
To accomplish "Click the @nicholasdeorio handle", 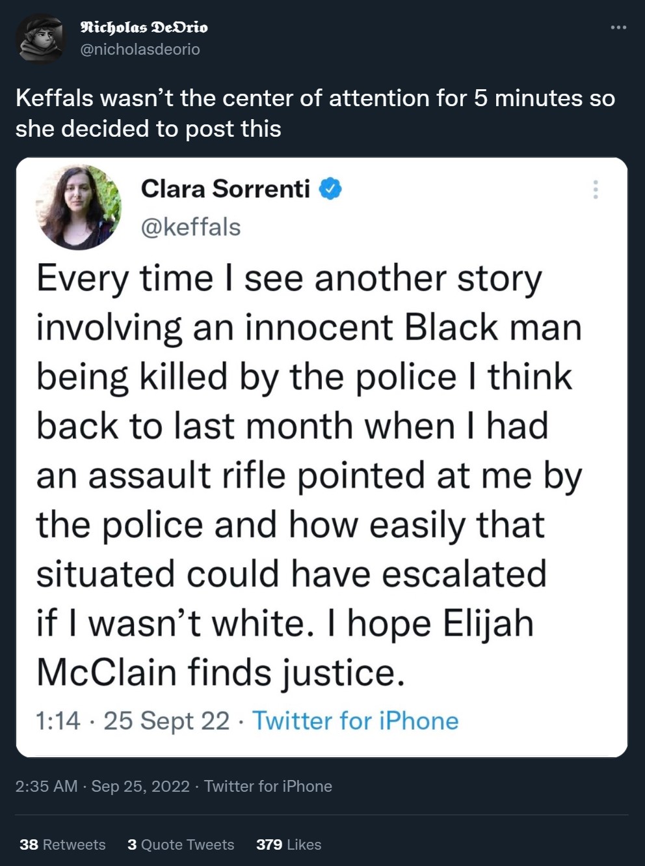I will (x=140, y=49).
